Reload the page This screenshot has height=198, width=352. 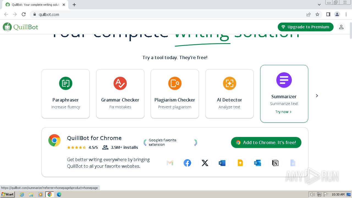[24, 14]
